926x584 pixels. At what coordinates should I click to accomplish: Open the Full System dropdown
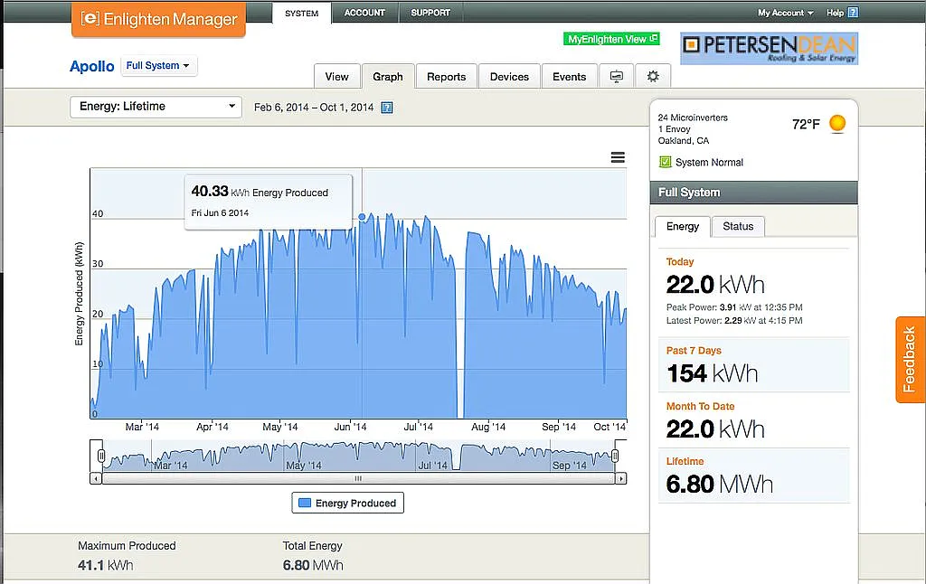pyautogui.click(x=158, y=66)
